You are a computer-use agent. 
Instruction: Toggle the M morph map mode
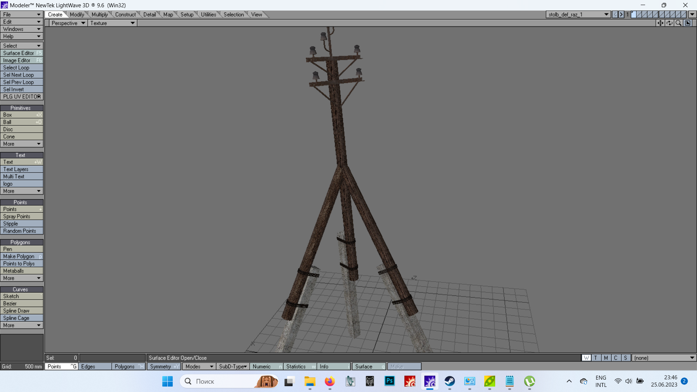[x=606, y=358]
